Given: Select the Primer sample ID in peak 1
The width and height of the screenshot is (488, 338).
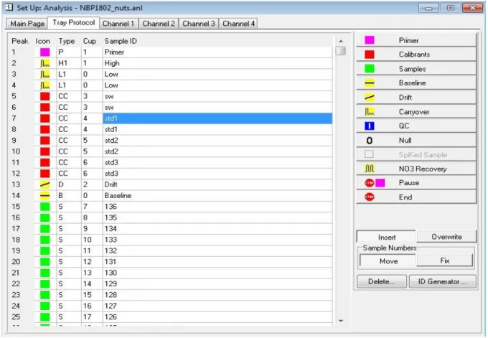Looking at the screenshot, I should click(x=114, y=52).
